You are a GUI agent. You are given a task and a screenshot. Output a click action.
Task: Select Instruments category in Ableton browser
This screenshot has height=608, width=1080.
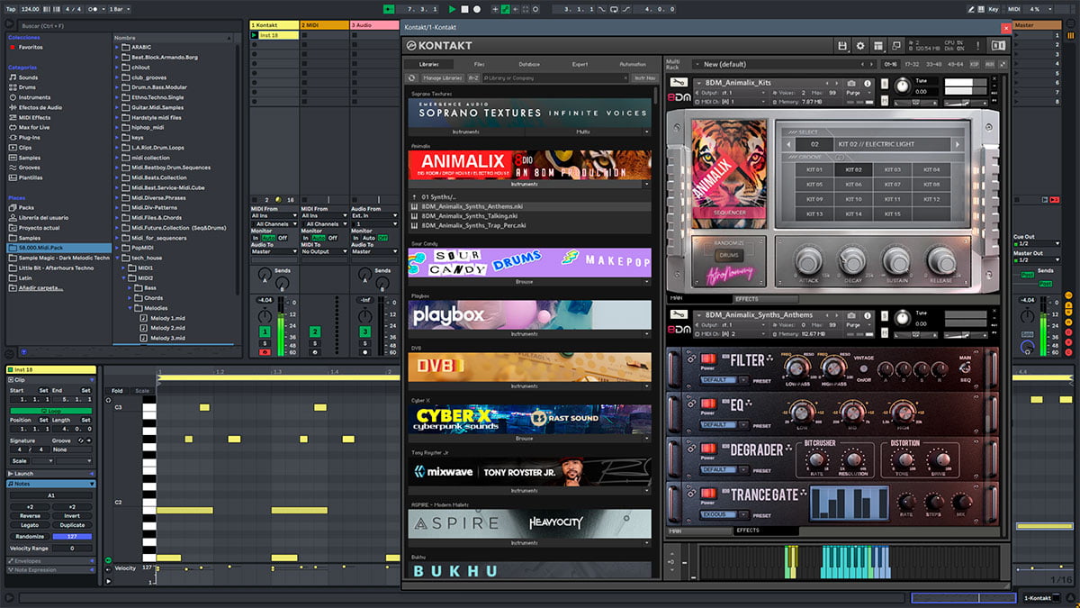pyautogui.click(x=34, y=97)
